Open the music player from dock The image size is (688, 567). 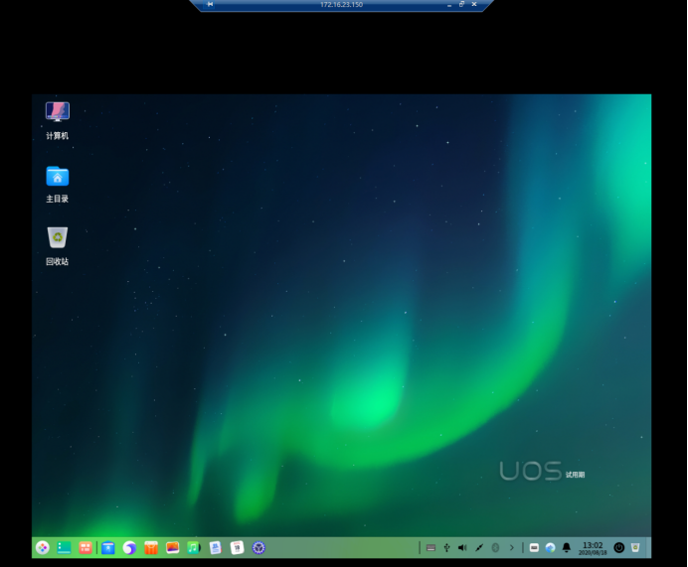click(x=194, y=548)
